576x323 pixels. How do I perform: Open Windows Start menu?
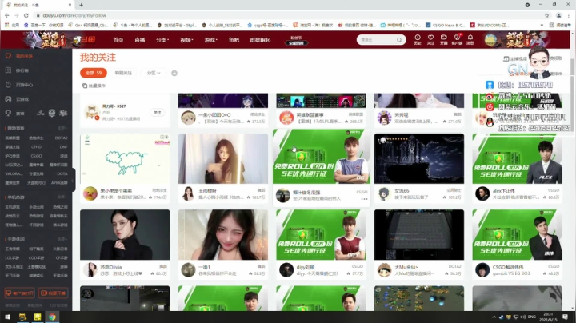7,317
